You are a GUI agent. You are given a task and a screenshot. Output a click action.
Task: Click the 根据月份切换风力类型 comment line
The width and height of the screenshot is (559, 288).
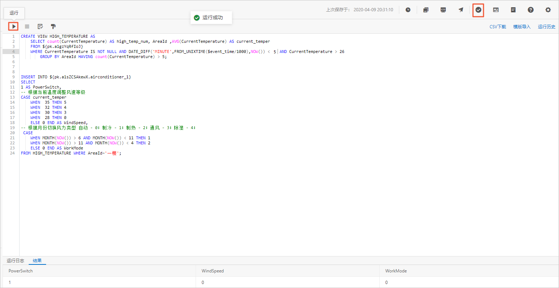coord(108,128)
